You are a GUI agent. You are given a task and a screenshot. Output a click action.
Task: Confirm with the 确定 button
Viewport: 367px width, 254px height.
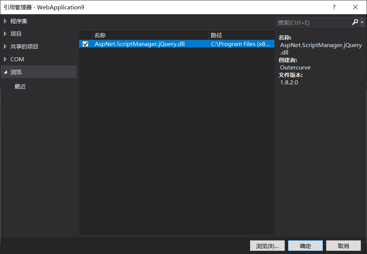[305, 246]
